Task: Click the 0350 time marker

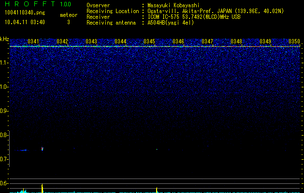Action: click(x=294, y=41)
